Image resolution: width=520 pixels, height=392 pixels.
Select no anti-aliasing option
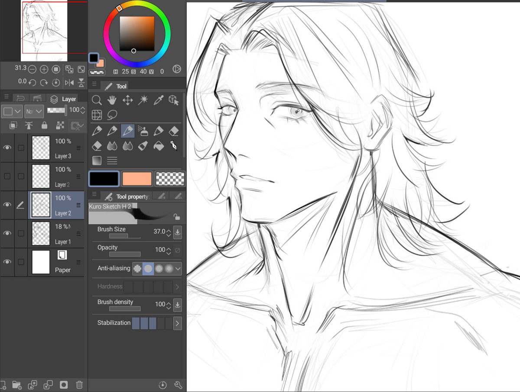click(x=137, y=269)
